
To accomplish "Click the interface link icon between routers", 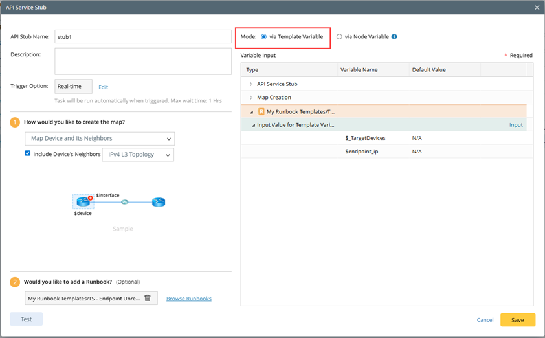I will pos(125,202).
